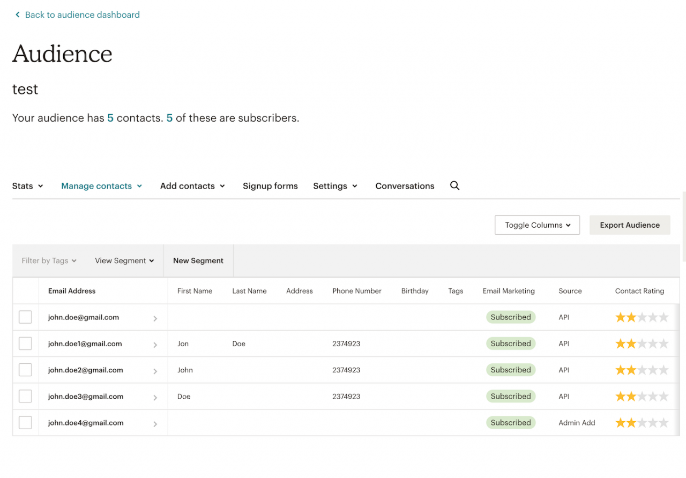Open john.doe@gmail.com profile arrow
The width and height of the screenshot is (686, 478).
155,318
